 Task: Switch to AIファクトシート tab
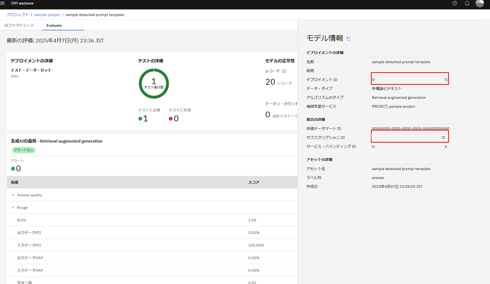tap(19, 25)
